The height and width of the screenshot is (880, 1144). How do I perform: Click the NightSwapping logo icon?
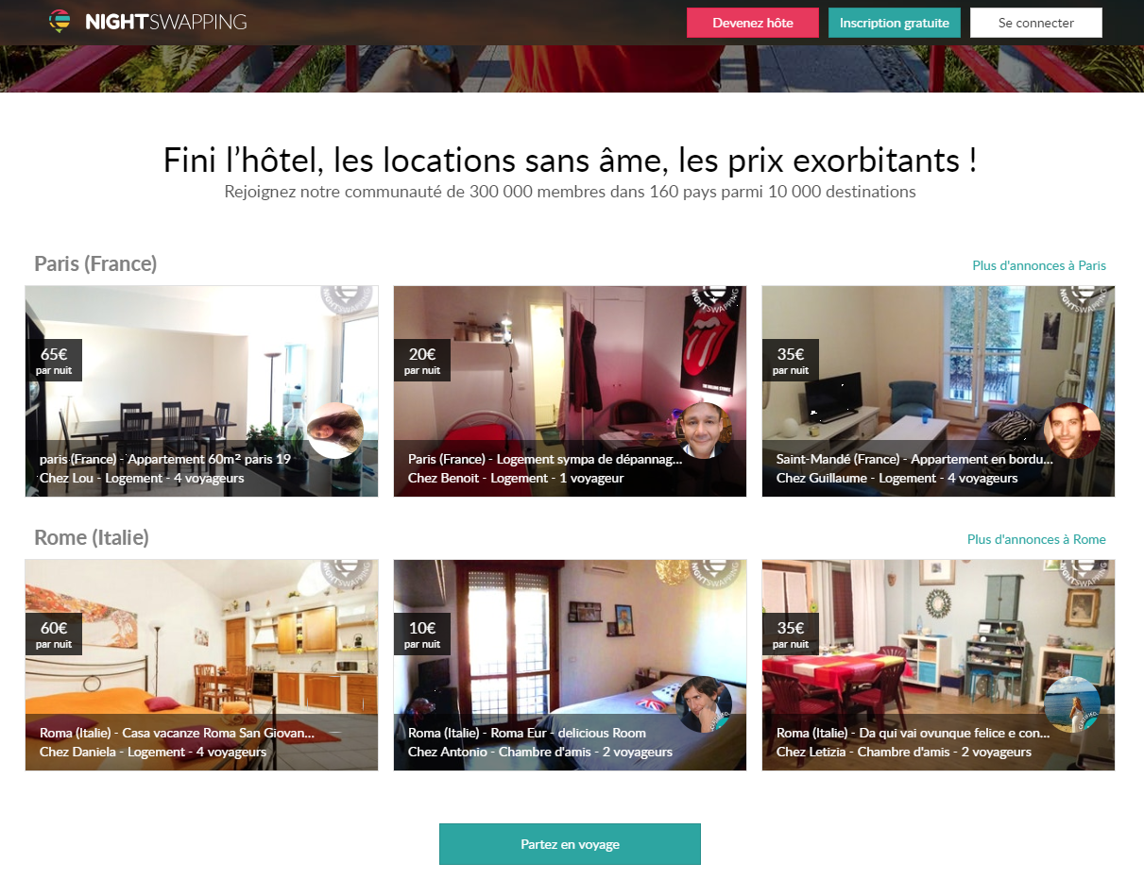tap(60, 21)
